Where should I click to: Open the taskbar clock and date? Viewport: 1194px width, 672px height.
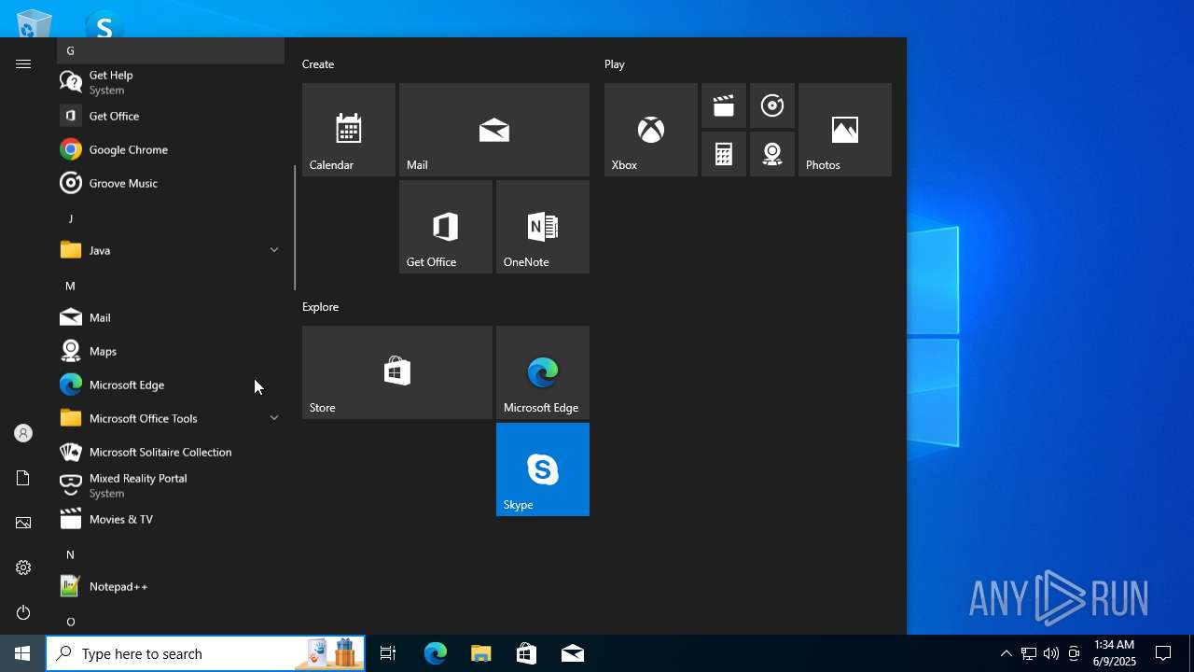pyautogui.click(x=1114, y=653)
